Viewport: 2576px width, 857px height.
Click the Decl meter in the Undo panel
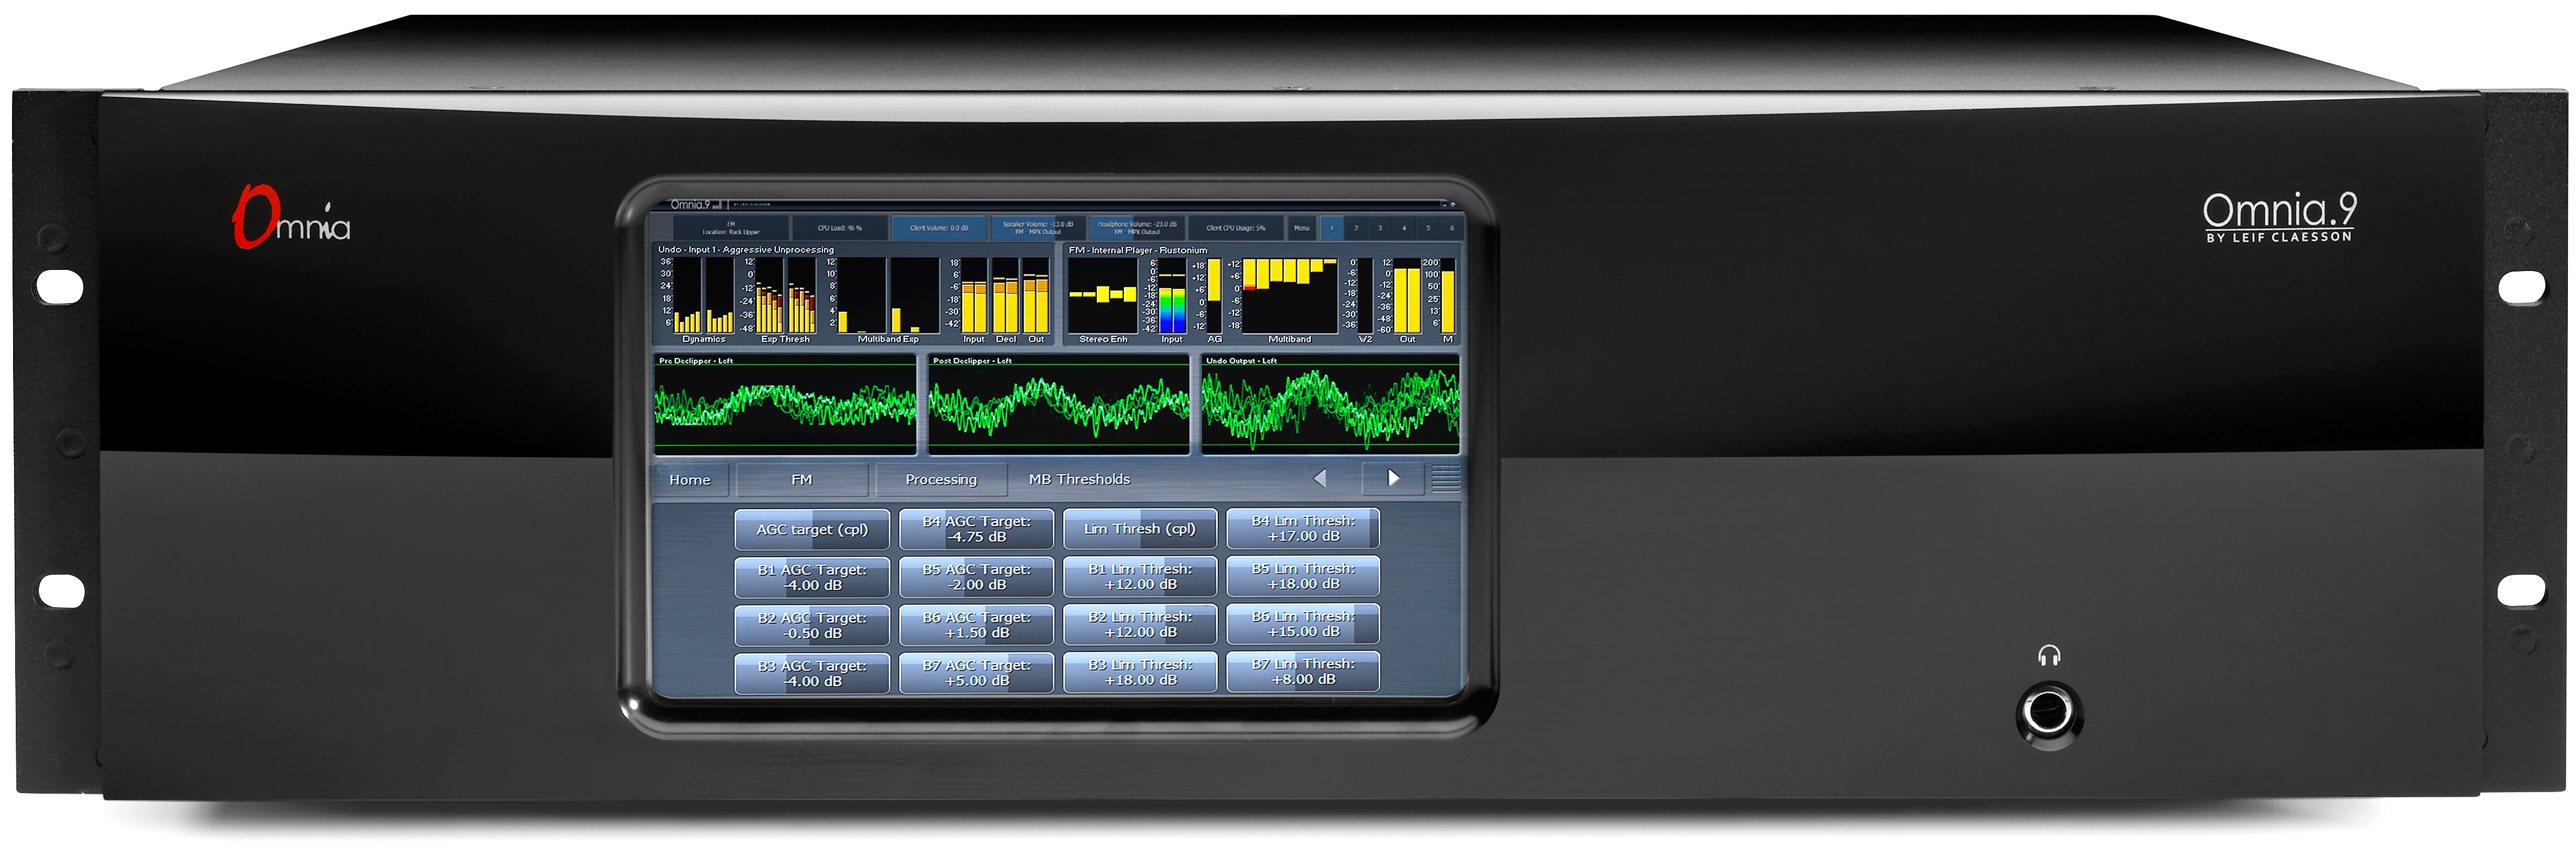[x=1005, y=297]
